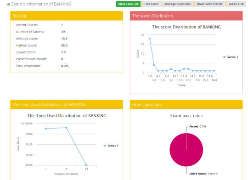This screenshot has height=180, width=248.
Task: Click the 01:06:40 tick on the time axis
Action: (x=27, y=124)
